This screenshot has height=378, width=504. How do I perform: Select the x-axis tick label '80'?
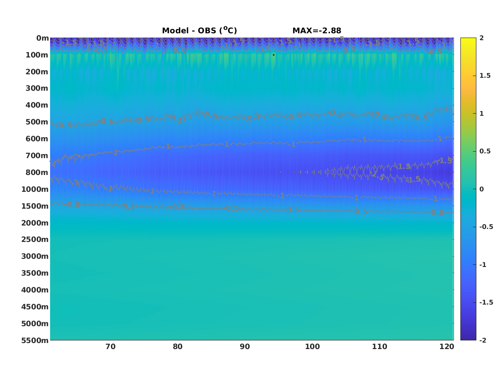[x=178, y=347]
